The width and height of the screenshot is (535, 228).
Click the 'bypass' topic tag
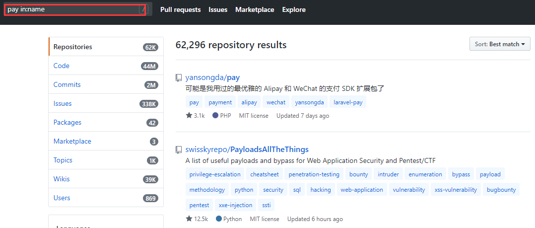[461, 174]
